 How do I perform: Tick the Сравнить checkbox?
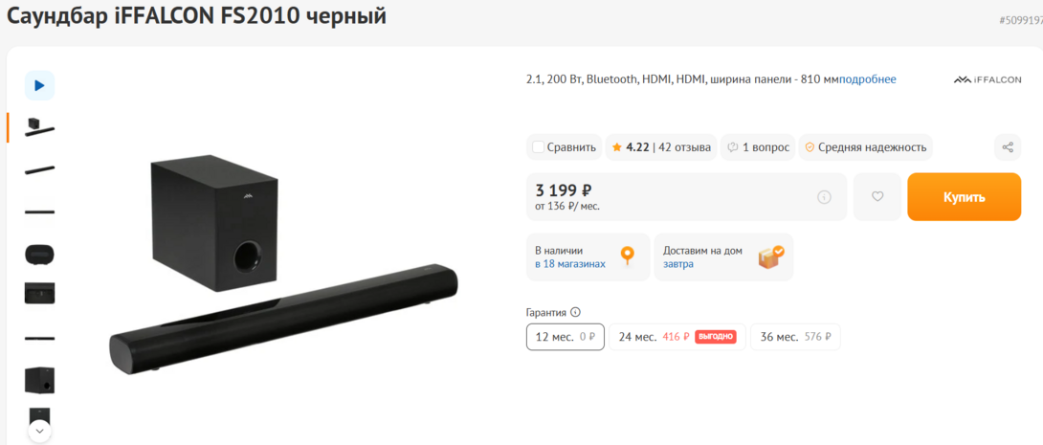(x=539, y=147)
